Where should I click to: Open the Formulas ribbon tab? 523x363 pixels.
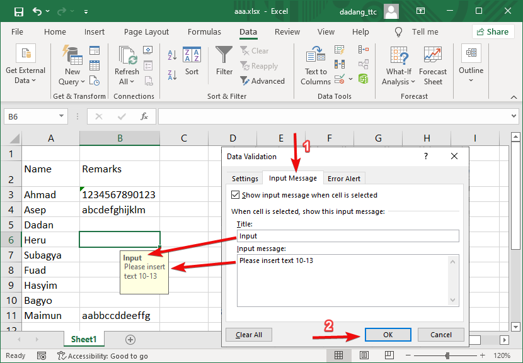pyautogui.click(x=204, y=31)
